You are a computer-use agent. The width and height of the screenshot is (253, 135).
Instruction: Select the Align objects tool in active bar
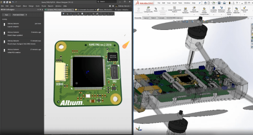[78, 14]
